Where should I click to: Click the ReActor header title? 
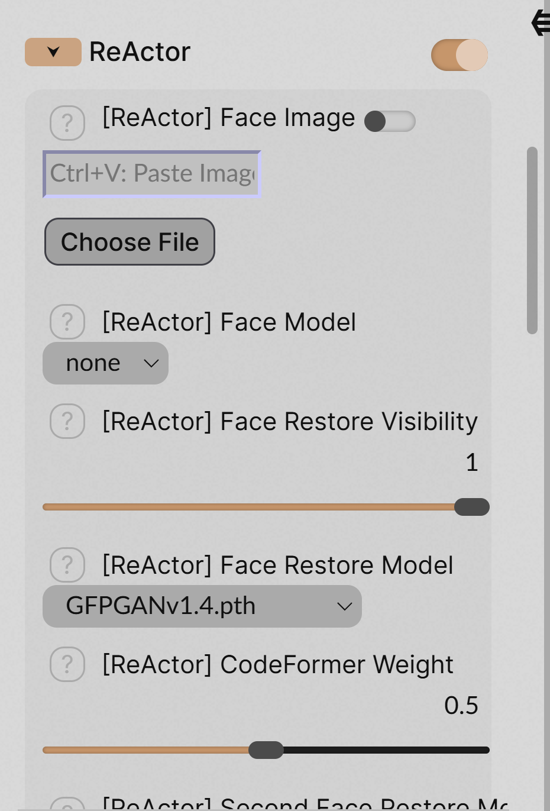(x=140, y=51)
